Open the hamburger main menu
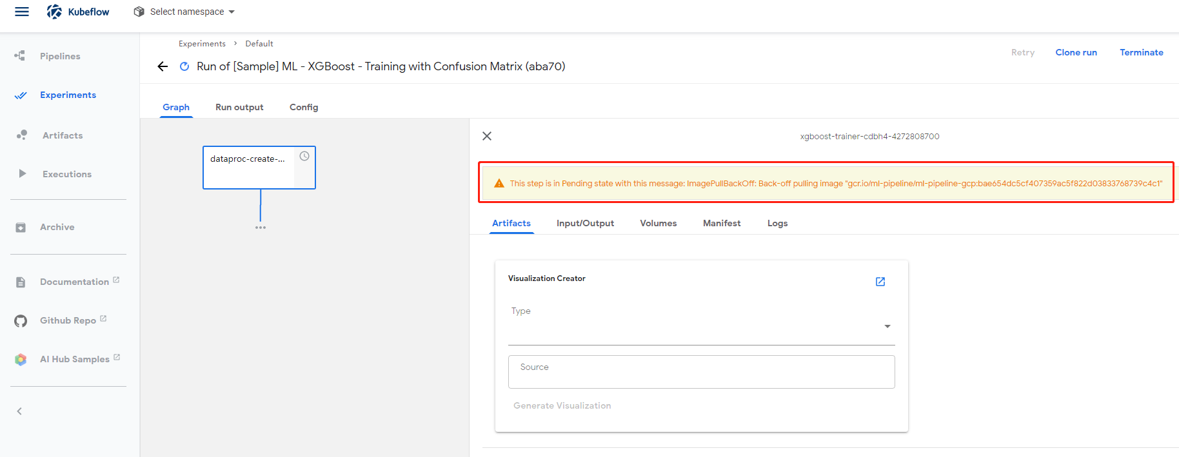Image resolution: width=1179 pixels, height=457 pixels. (x=22, y=12)
